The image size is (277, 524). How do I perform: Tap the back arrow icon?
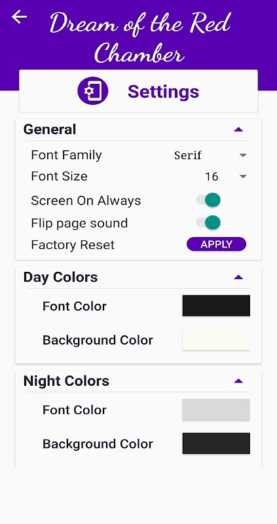[x=19, y=17]
